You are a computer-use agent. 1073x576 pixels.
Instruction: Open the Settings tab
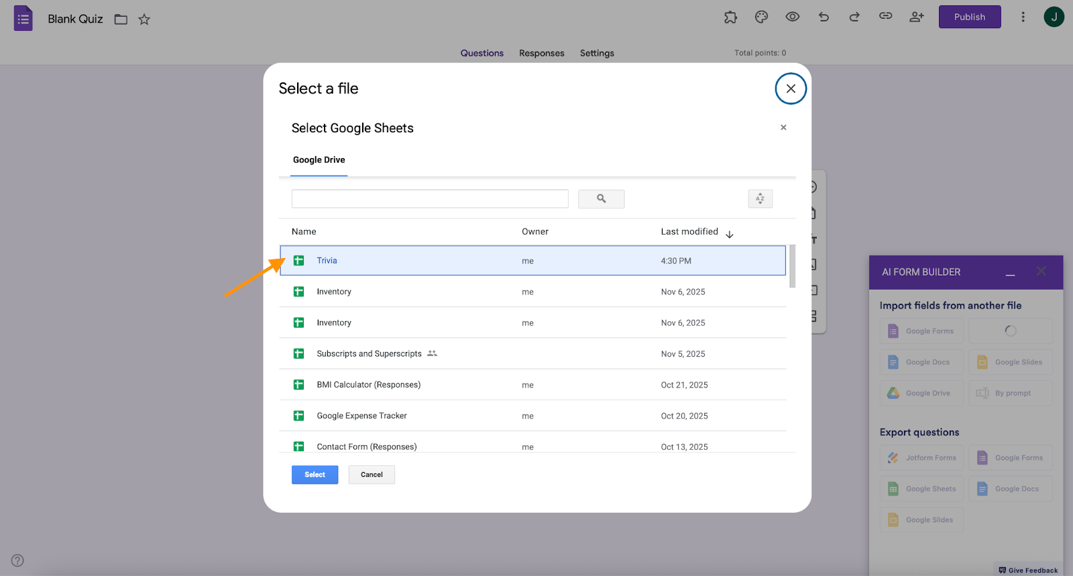(x=597, y=53)
